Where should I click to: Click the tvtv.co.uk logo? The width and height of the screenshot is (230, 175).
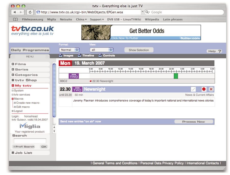[33, 31]
